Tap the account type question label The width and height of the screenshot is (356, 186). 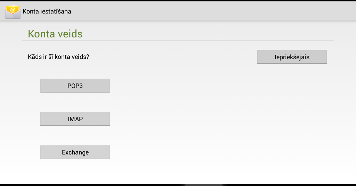click(x=58, y=57)
